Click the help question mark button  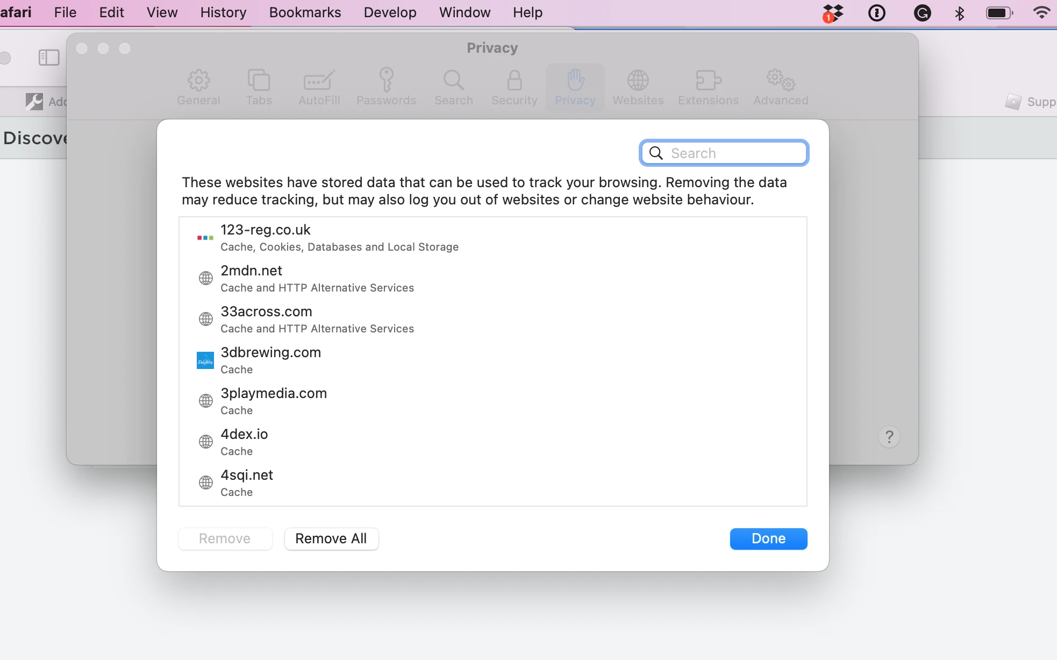tap(889, 437)
